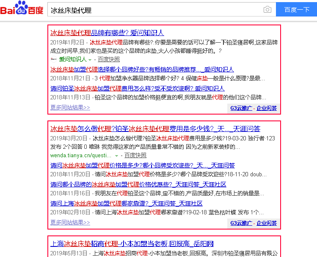Image resolution: width=317 pixels, height=257 pixels.
Task: Click snippet text dated 2019年5月13日
Action: (x=164, y=253)
